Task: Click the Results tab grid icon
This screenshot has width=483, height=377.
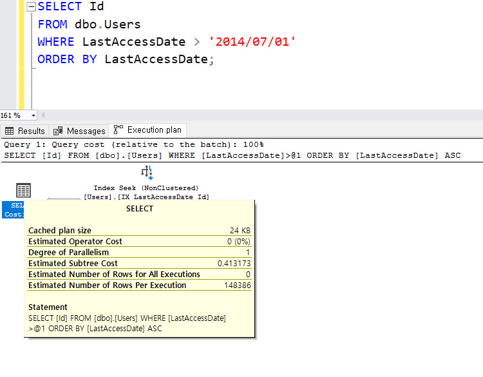Action: pyautogui.click(x=9, y=131)
